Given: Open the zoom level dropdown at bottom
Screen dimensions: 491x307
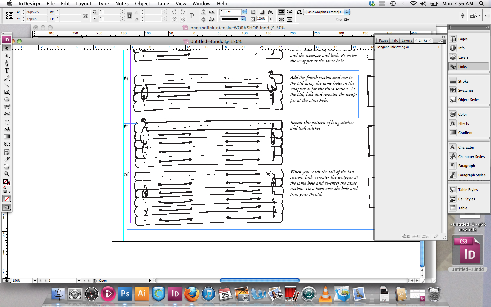Looking at the screenshot, I should tap(35, 281).
